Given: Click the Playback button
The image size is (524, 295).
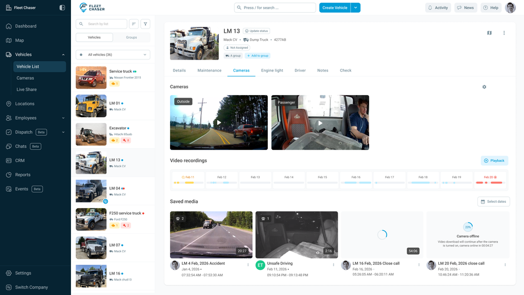Looking at the screenshot, I should [494, 160].
